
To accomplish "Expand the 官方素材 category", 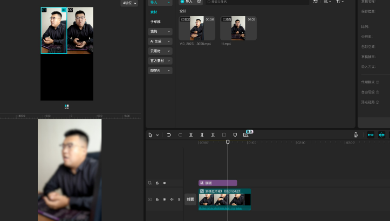I will click(x=160, y=61).
